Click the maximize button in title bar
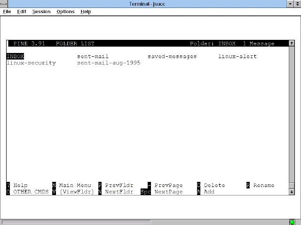301x225 pixels. click(297, 4)
